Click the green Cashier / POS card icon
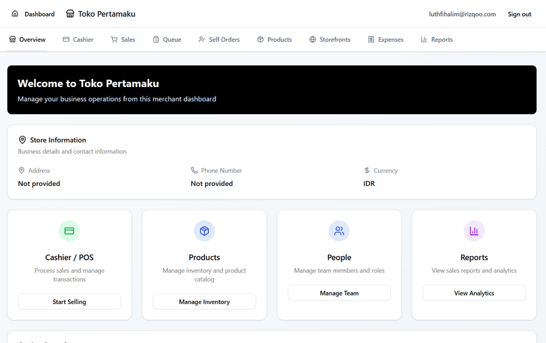 tap(69, 231)
